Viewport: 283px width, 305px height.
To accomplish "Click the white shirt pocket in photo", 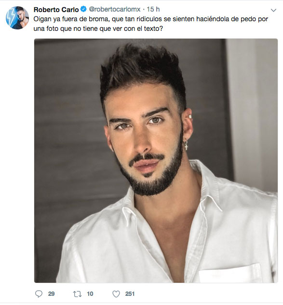I will tap(229, 273).
